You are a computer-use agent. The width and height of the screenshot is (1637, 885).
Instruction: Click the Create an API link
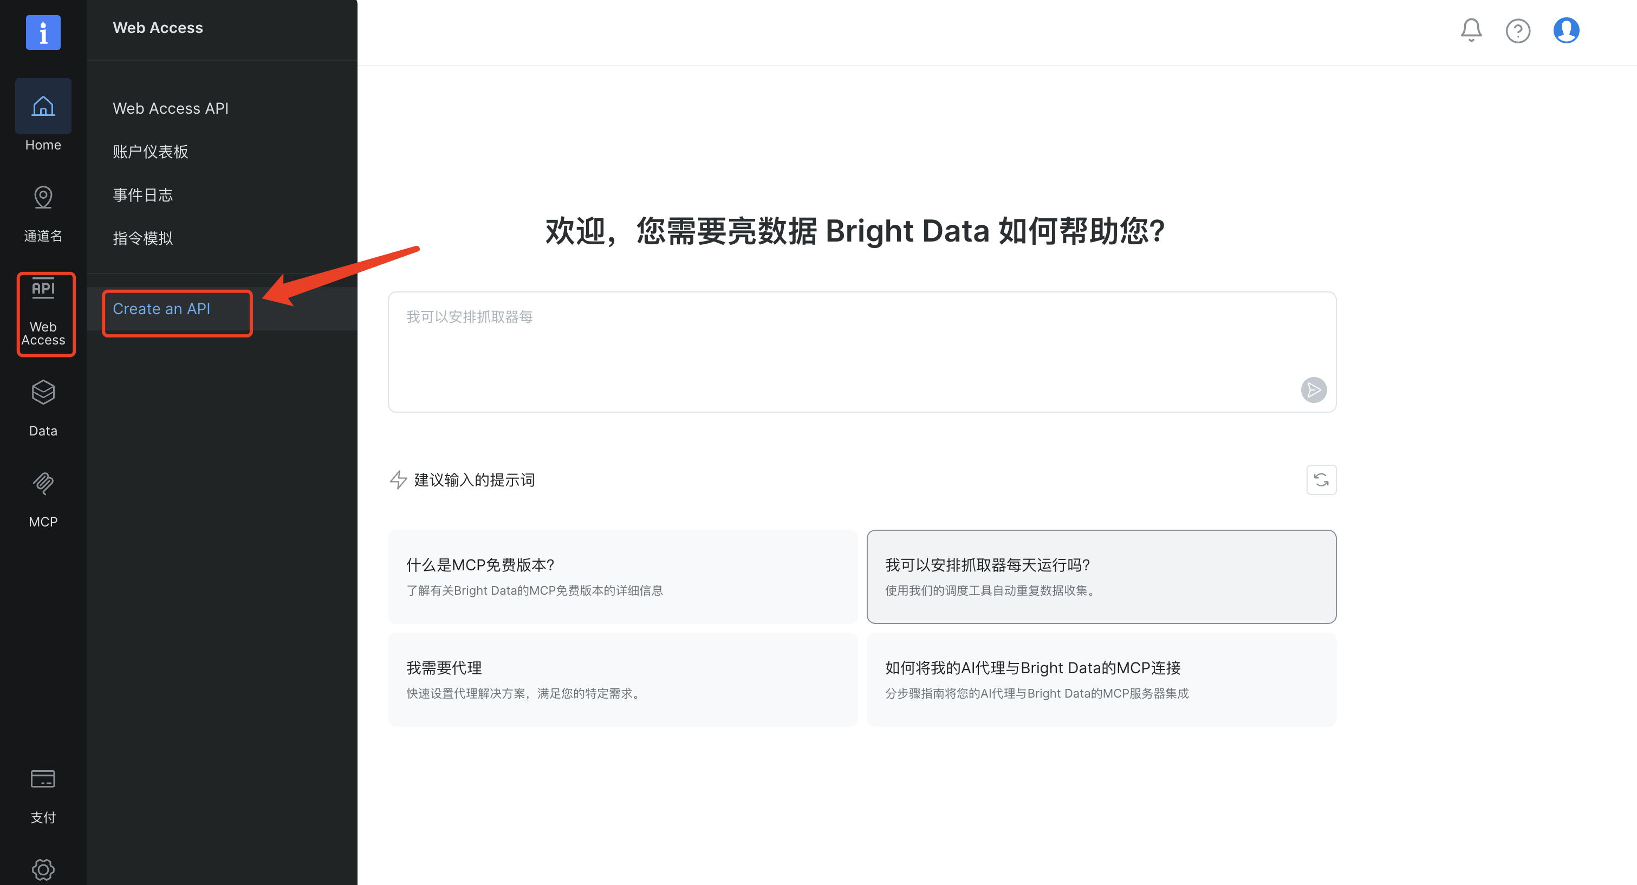pos(161,309)
